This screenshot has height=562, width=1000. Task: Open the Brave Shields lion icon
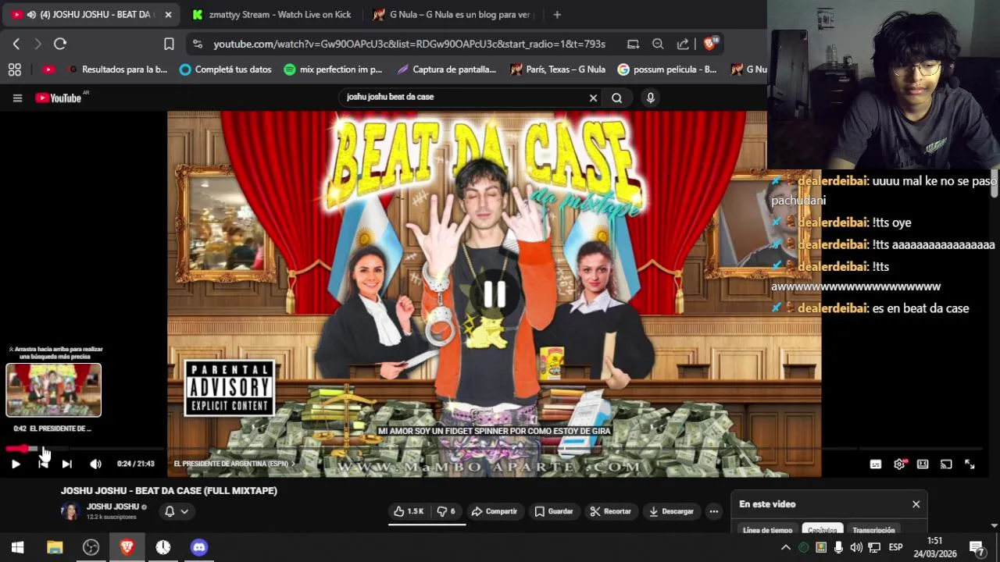(x=709, y=44)
